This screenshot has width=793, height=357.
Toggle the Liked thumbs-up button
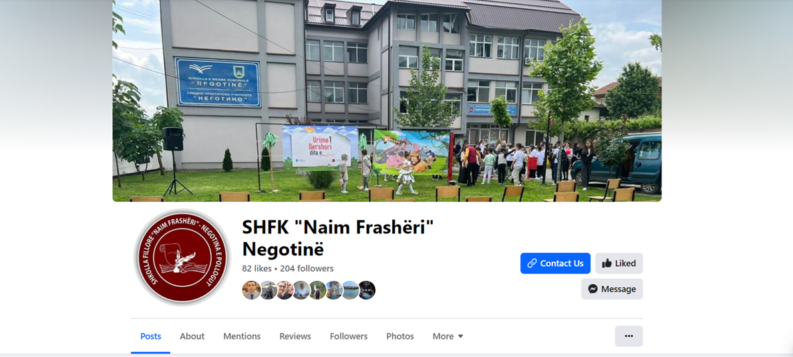619,263
